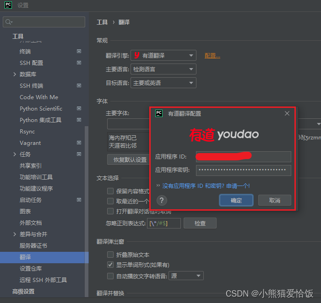Close the 有道翻译配置 dialog with X
The image size is (321, 303).
pyautogui.click(x=287, y=113)
